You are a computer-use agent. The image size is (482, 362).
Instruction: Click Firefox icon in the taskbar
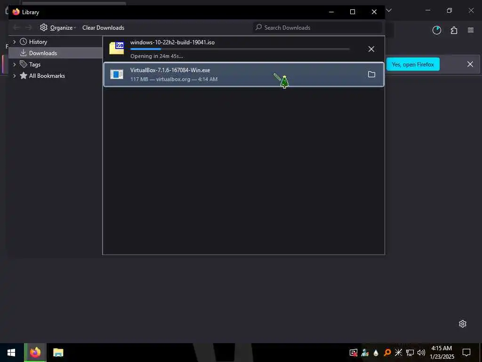click(35, 353)
